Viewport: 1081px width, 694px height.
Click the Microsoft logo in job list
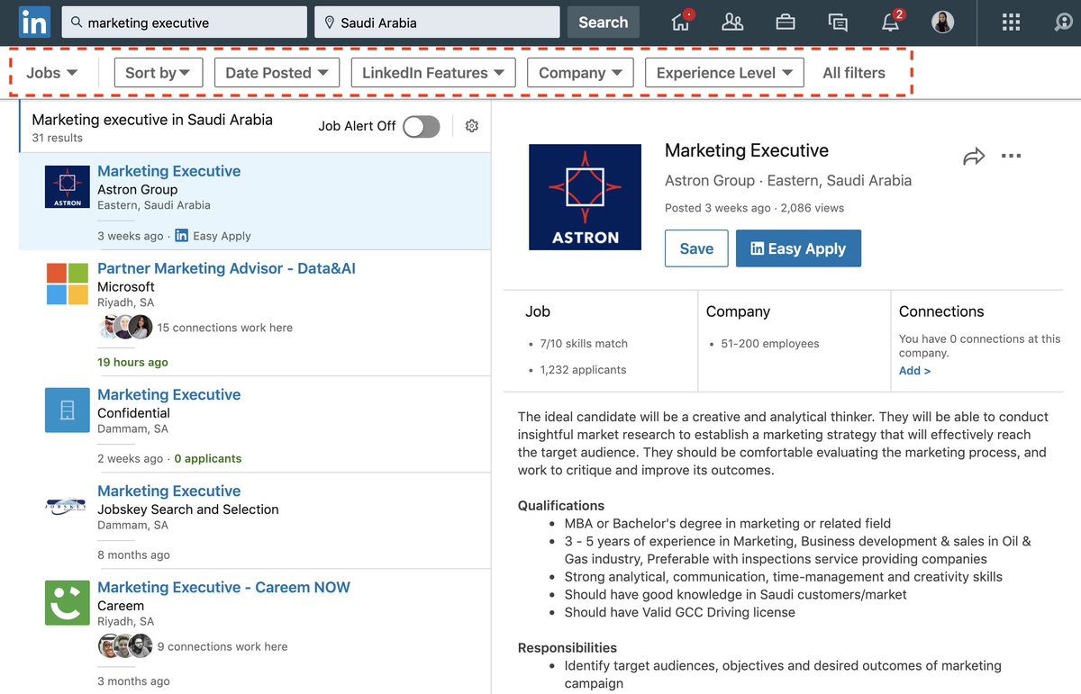click(x=68, y=284)
